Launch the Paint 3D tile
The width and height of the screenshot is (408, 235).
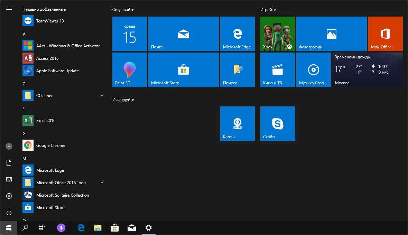coord(130,70)
